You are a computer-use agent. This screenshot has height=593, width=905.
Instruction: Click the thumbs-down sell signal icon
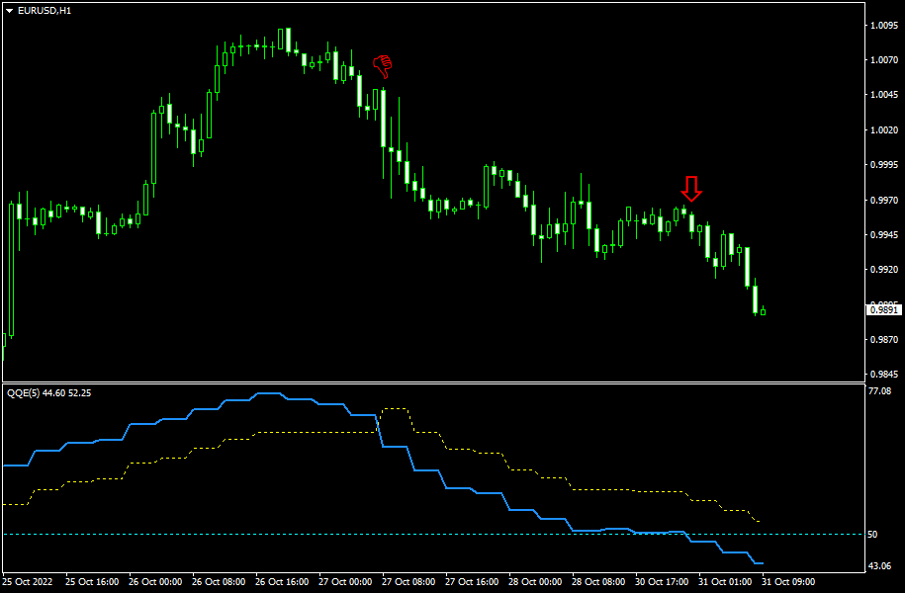pyautogui.click(x=382, y=64)
